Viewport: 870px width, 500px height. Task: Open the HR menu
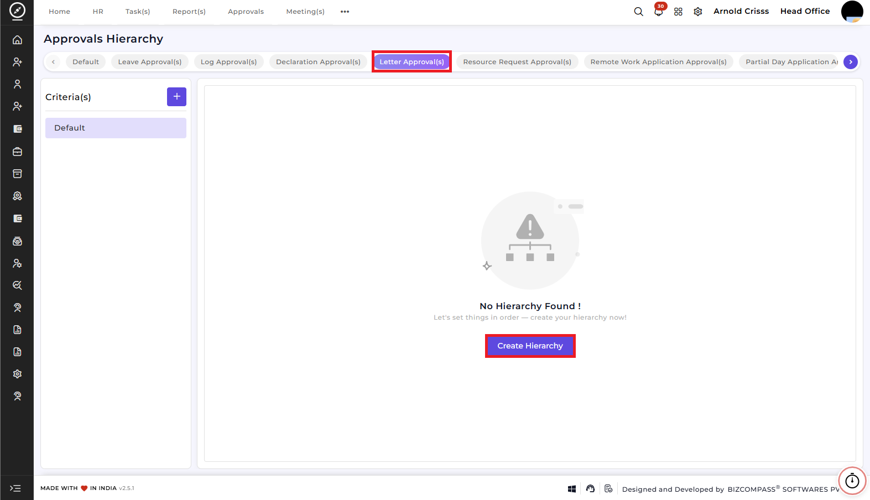pos(98,12)
